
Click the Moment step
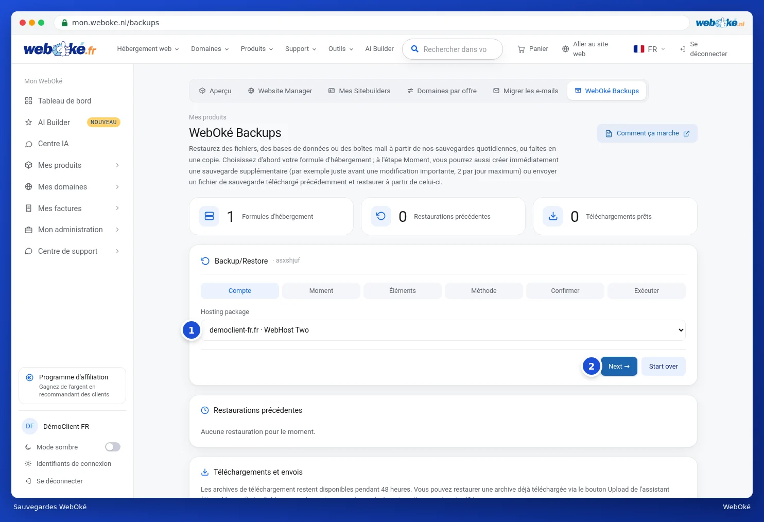321,291
